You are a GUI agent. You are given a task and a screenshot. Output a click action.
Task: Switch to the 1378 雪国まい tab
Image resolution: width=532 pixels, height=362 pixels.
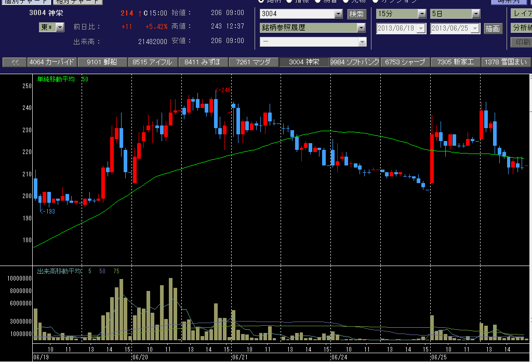click(x=506, y=62)
